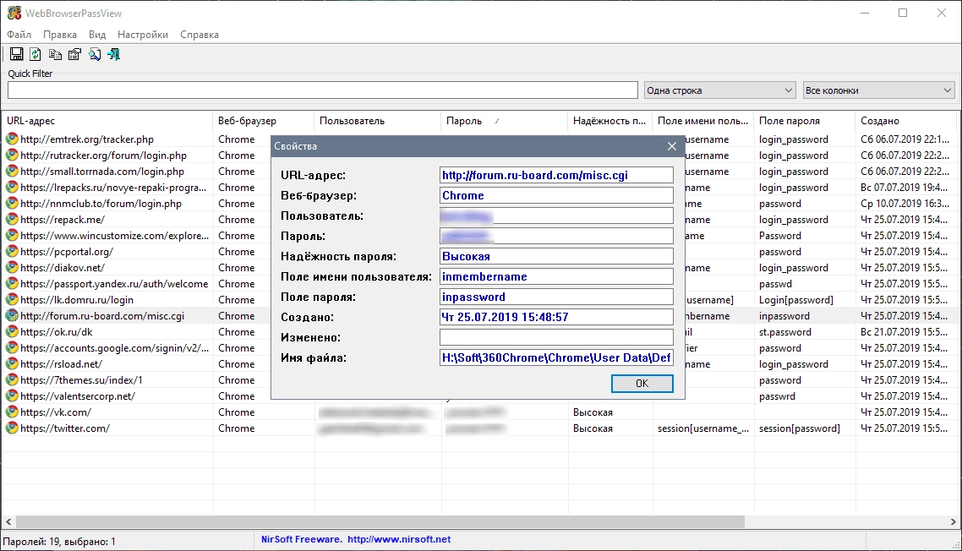Click passwrd cell in valentsercorp.net row

point(777,396)
